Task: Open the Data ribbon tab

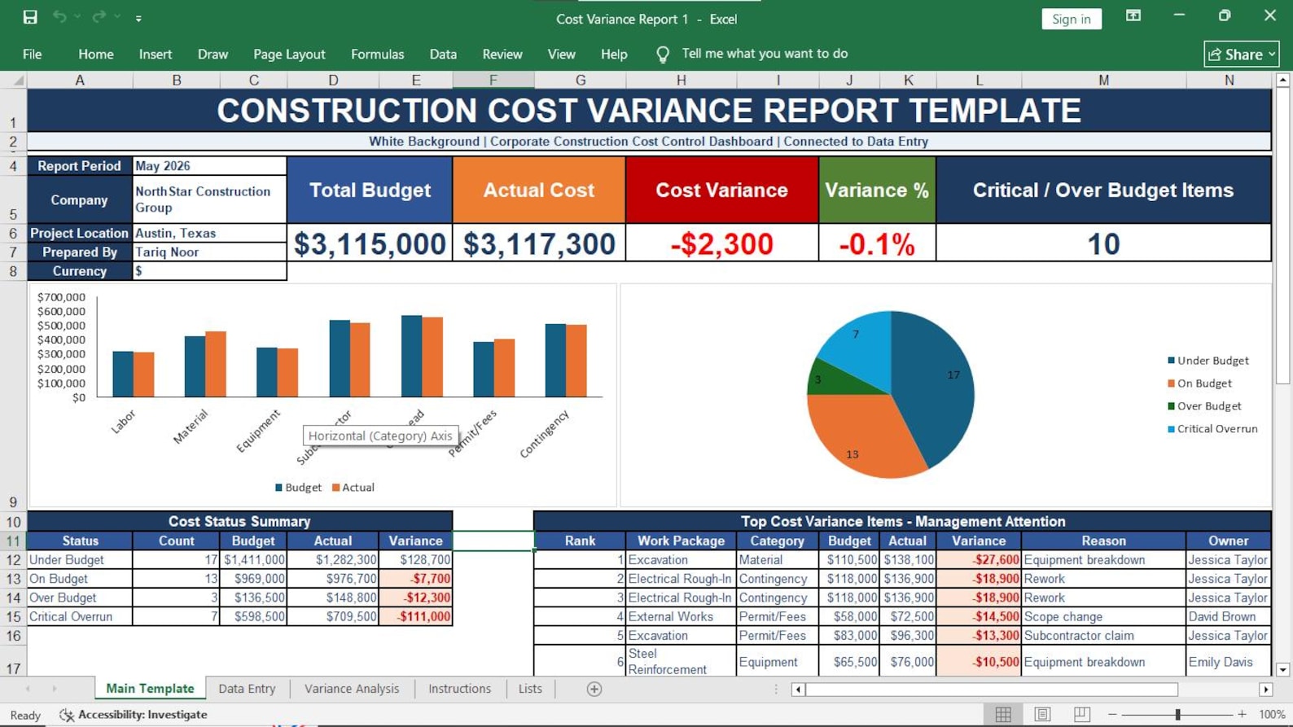Action: [x=443, y=55]
